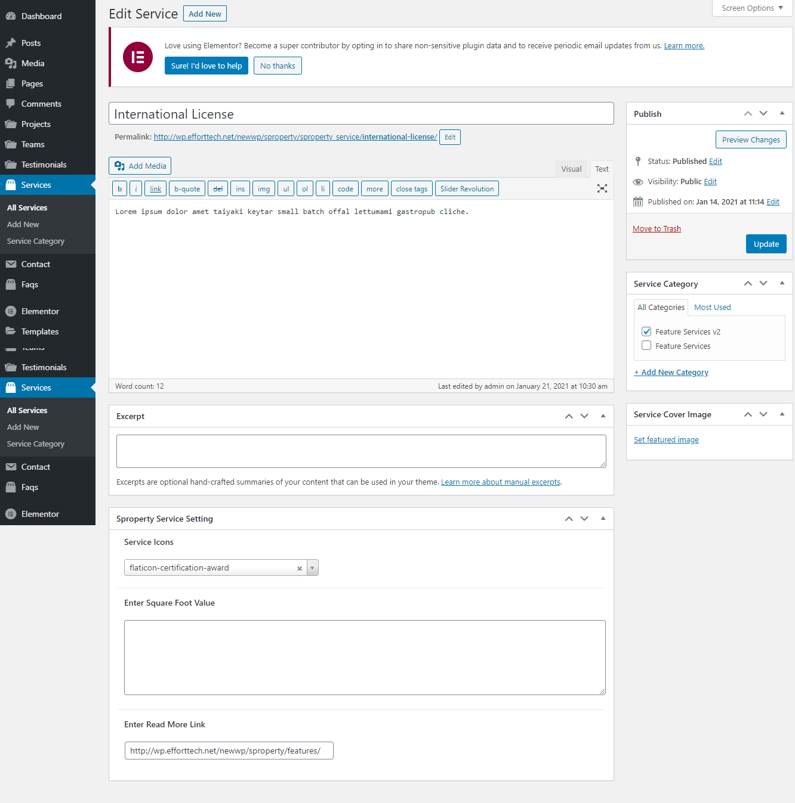Insert bold tag with b button

point(119,189)
